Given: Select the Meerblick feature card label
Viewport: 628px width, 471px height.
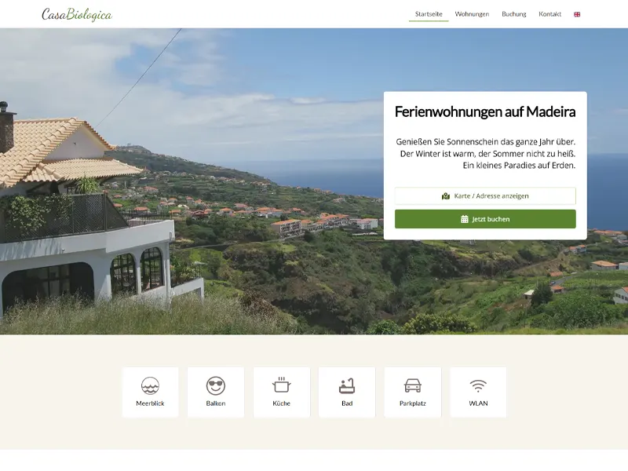Looking at the screenshot, I should (x=150, y=403).
